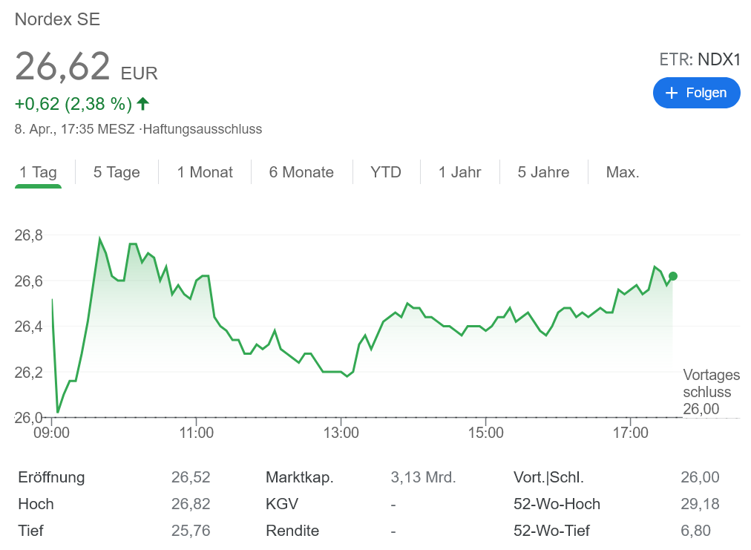
Task: Click the Marktkap. value 3,13 Mrd.
Action: click(423, 477)
